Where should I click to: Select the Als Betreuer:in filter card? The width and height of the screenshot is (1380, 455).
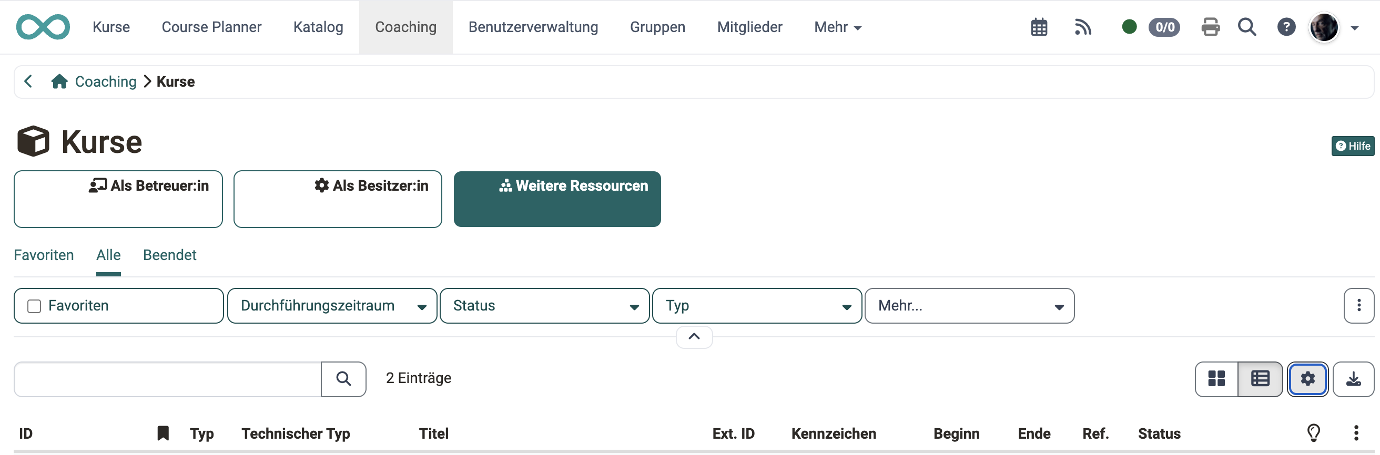click(118, 199)
